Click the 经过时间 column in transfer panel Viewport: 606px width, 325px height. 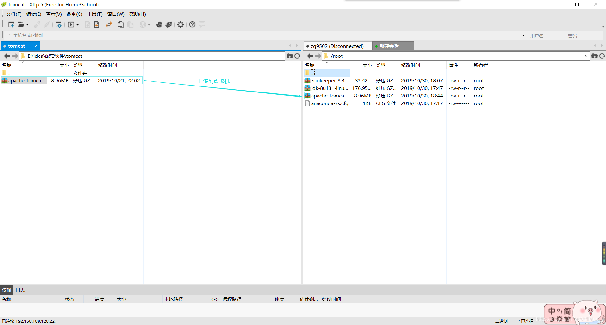coord(331,299)
